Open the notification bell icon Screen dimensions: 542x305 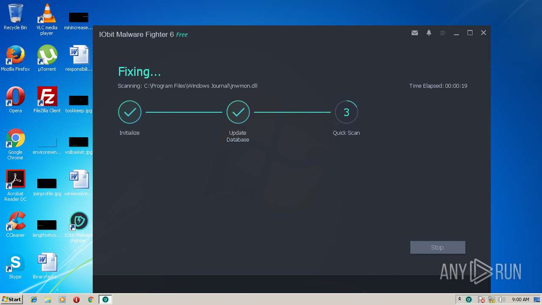point(429,33)
